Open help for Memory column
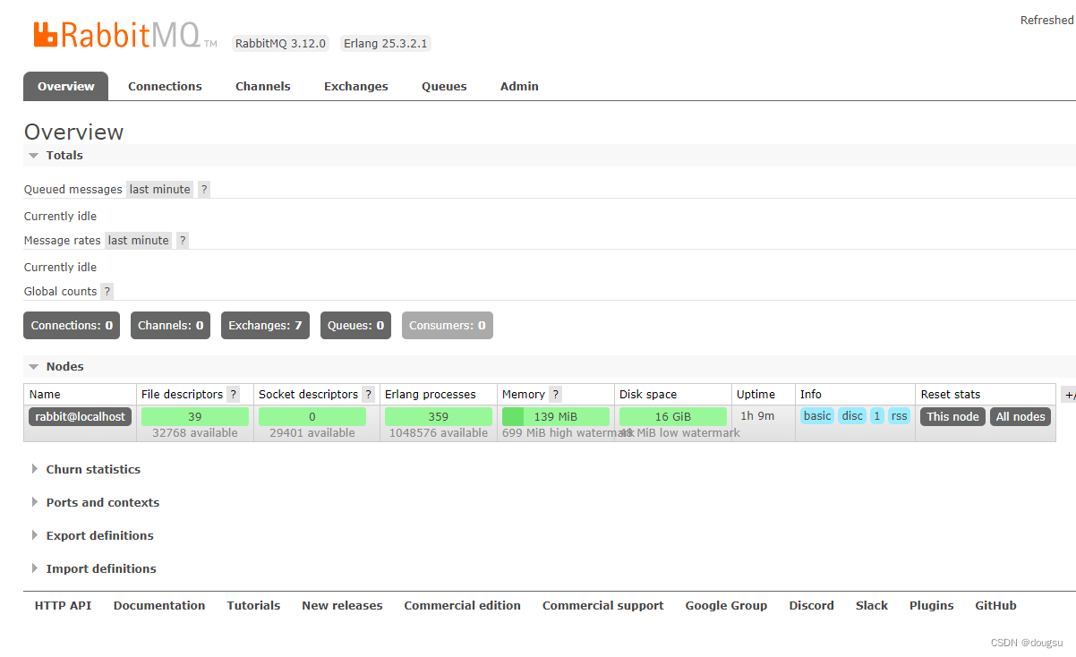The width and height of the screenshot is (1076, 657). coord(556,395)
